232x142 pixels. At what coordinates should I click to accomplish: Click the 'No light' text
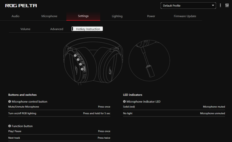128,113
